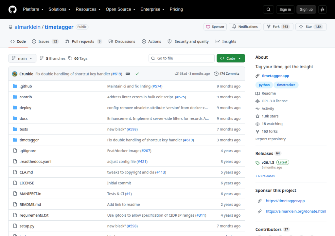Visit the timetagger.app website link
The height and width of the screenshot is (236, 335).
[275, 76]
